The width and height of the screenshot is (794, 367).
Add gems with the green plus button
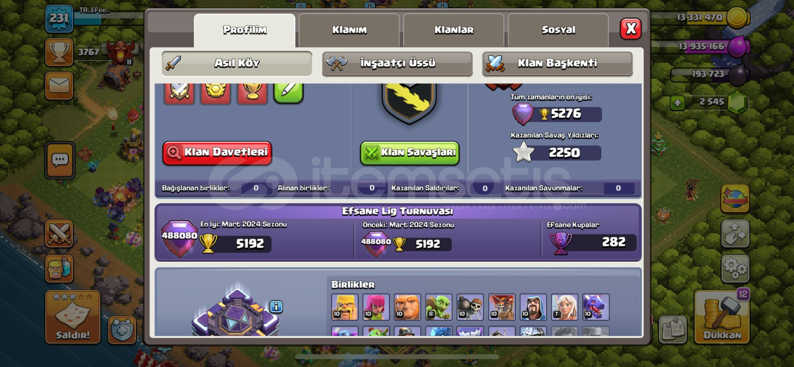click(677, 103)
